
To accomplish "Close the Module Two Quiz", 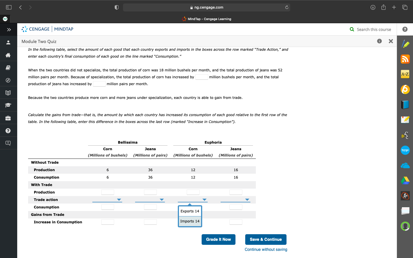I will [391, 41].
